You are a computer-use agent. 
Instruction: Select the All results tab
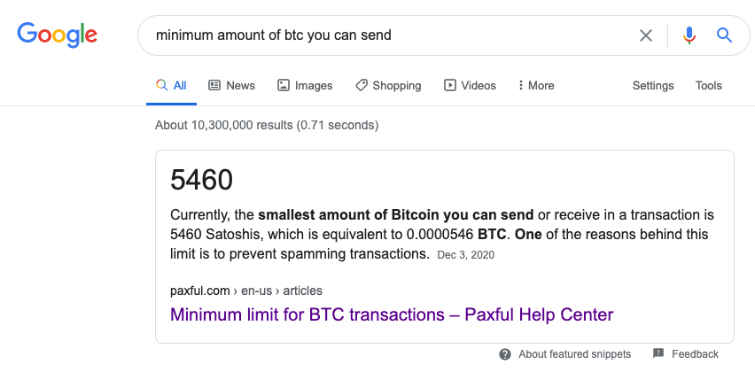pyautogui.click(x=171, y=86)
